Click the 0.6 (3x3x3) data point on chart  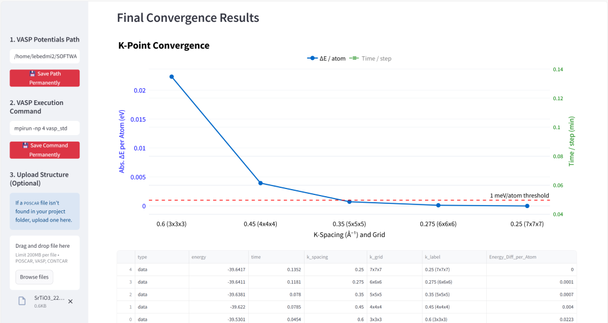172,76
